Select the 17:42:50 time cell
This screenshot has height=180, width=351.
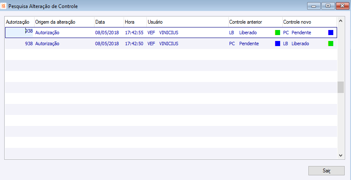[x=134, y=44]
